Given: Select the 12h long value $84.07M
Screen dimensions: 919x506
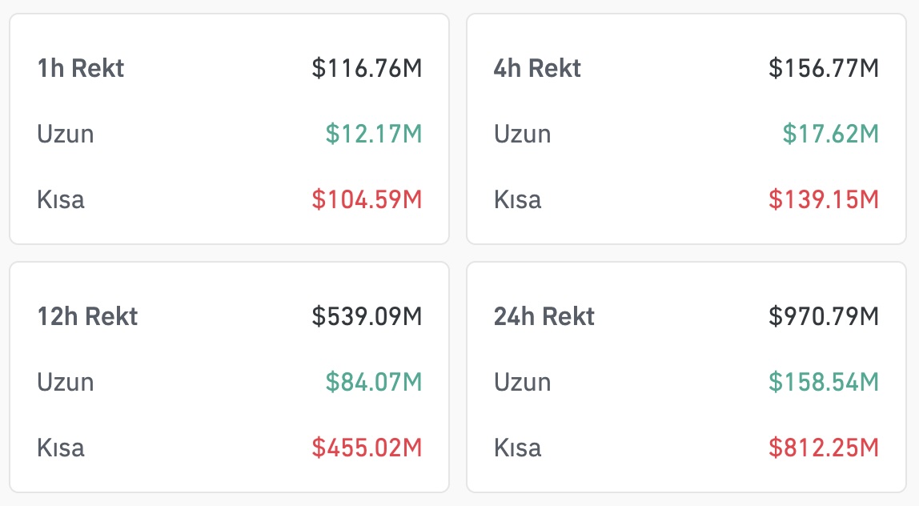Looking at the screenshot, I should [373, 382].
